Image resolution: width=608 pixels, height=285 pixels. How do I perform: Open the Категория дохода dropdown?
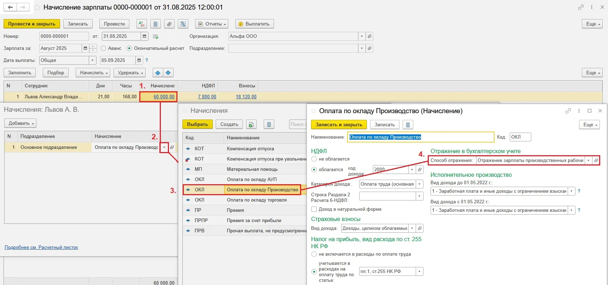[x=420, y=184]
